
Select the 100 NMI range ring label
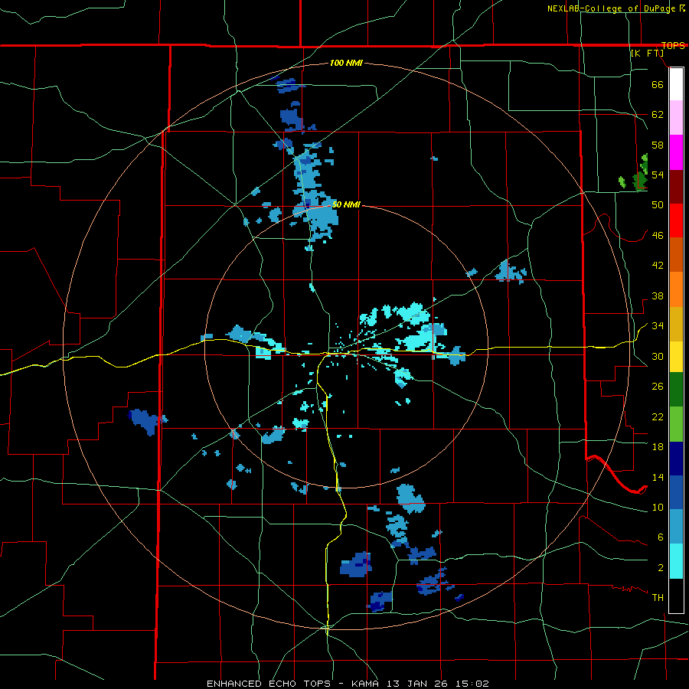346,64
